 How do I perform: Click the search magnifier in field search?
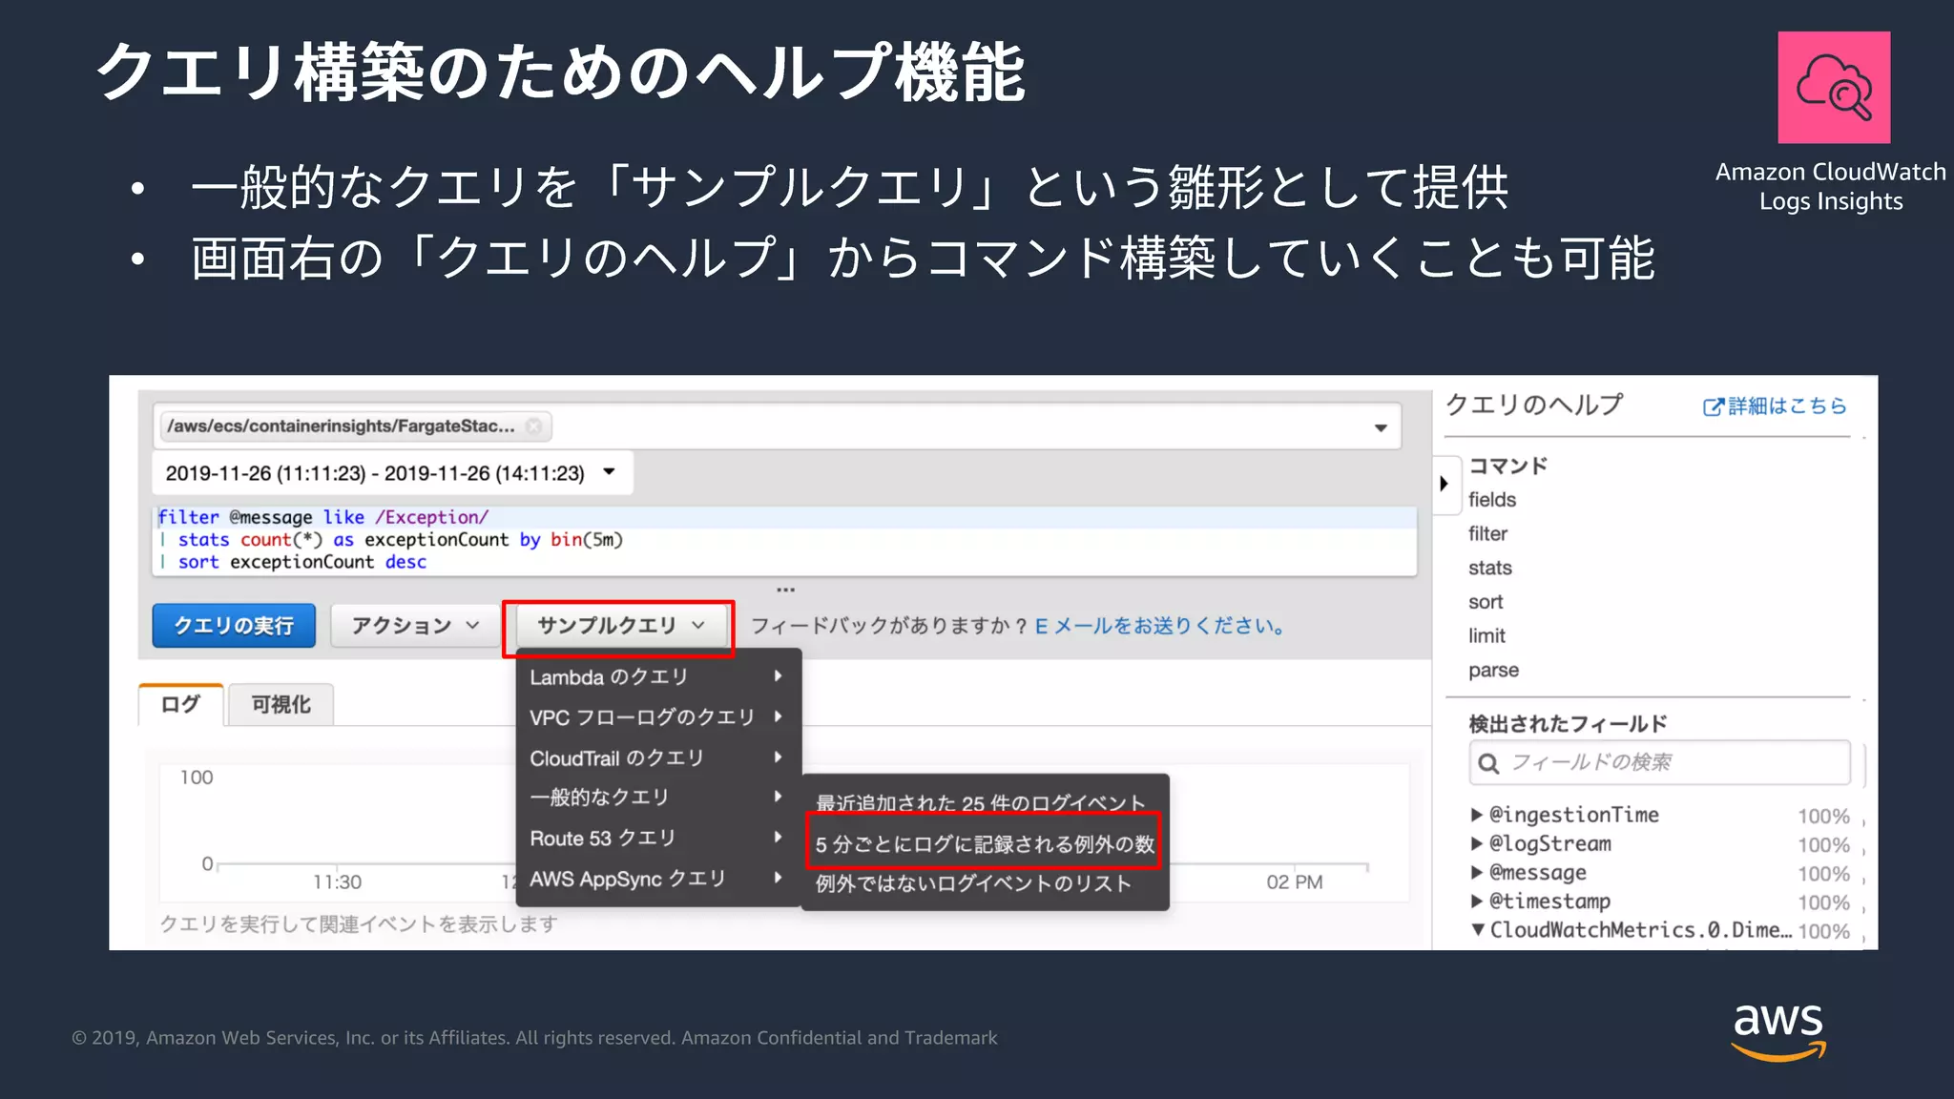[1488, 763]
